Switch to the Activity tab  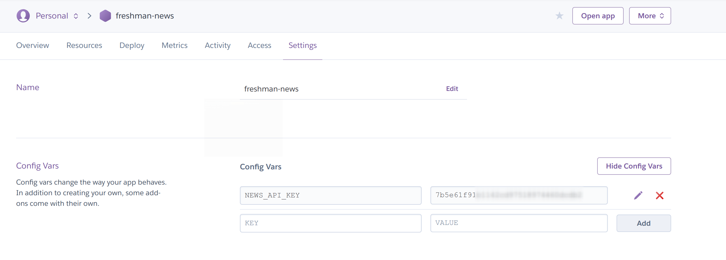[x=218, y=45]
